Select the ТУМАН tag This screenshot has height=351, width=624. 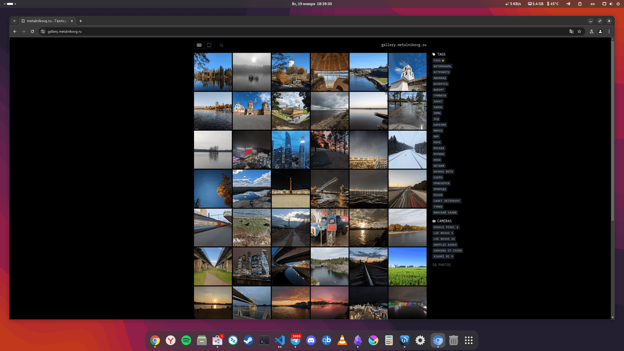click(x=438, y=207)
